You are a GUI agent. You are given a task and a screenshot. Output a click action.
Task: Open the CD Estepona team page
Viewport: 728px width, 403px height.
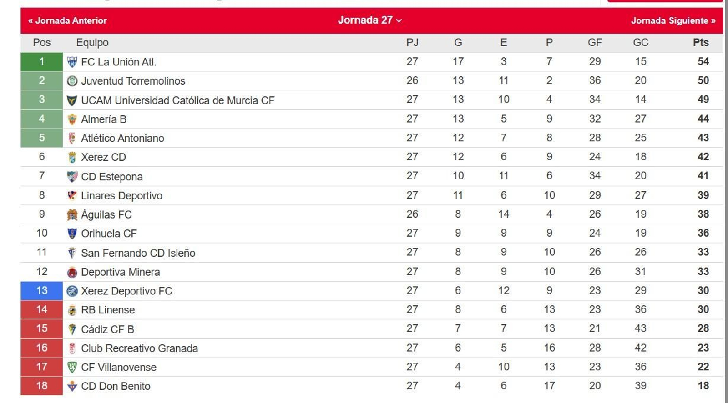(111, 176)
